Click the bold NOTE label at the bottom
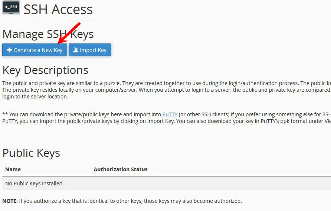 [10, 201]
